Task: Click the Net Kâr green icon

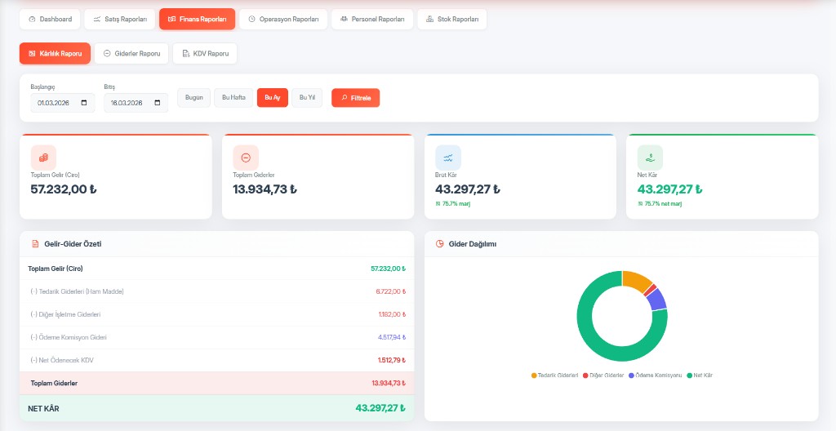Action: (650, 158)
